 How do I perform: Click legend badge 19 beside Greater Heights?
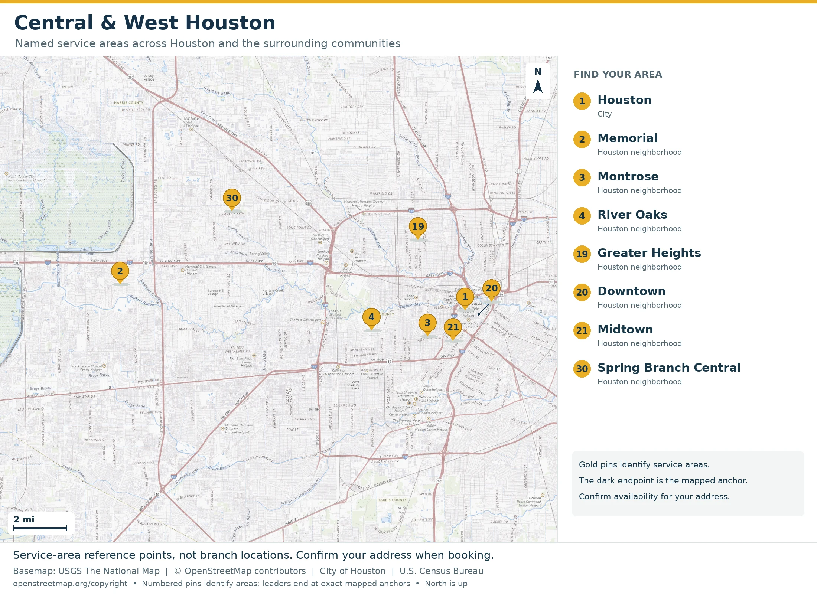coord(582,254)
